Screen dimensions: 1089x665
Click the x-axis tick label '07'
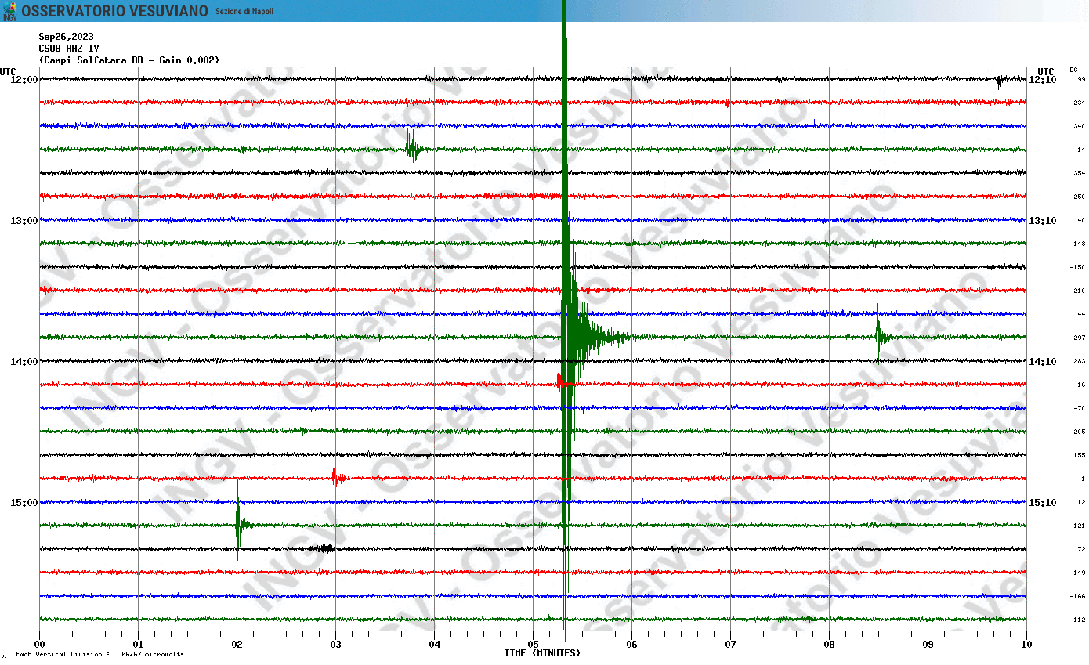pos(730,645)
